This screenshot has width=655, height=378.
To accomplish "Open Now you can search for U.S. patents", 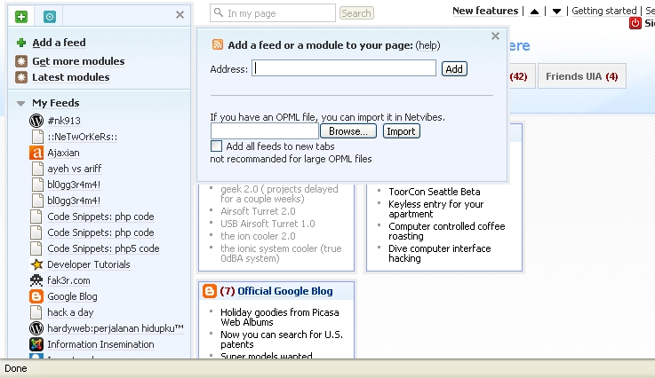I will [x=282, y=339].
